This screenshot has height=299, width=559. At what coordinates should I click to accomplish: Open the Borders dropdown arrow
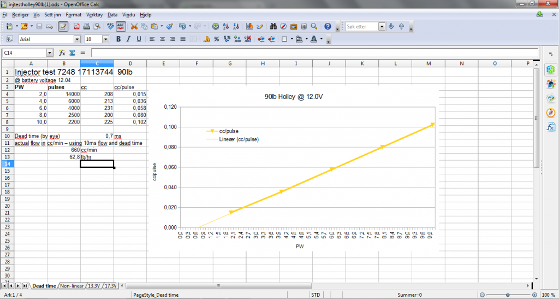[292, 39]
